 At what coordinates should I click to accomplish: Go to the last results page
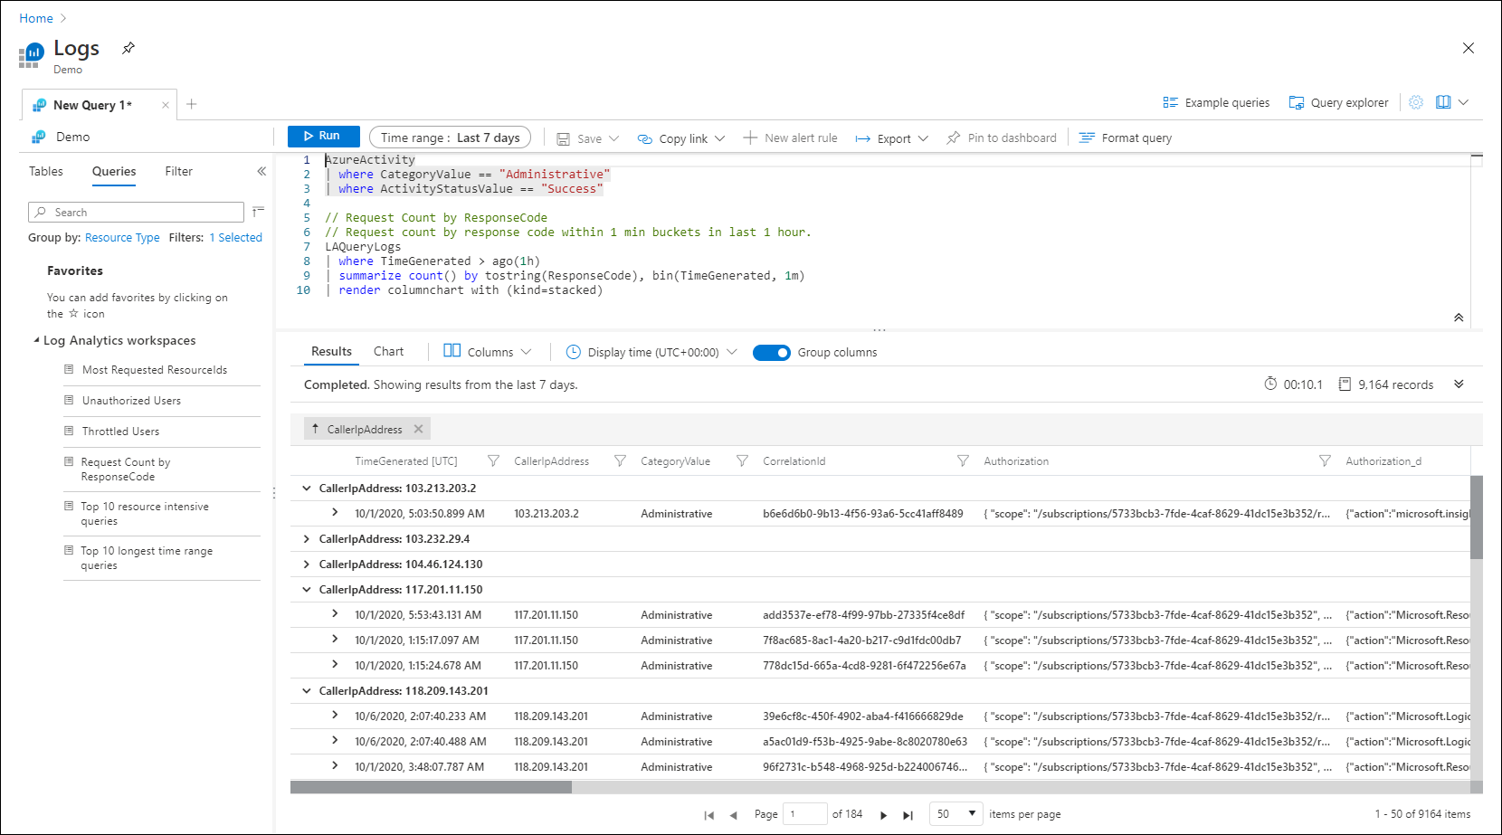(908, 815)
